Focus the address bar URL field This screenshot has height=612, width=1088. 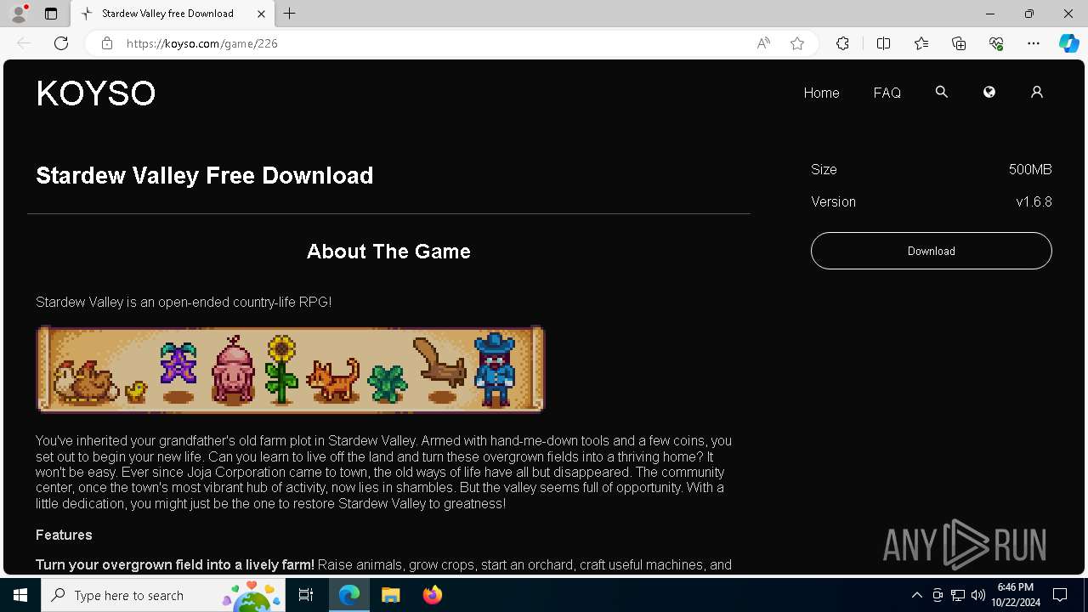(x=433, y=43)
